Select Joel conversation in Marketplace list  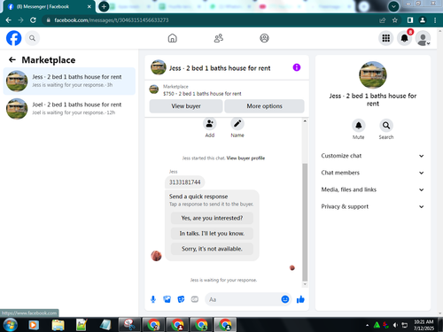point(69,109)
